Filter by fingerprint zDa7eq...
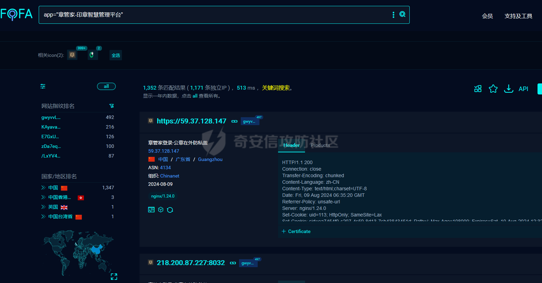 point(51,146)
